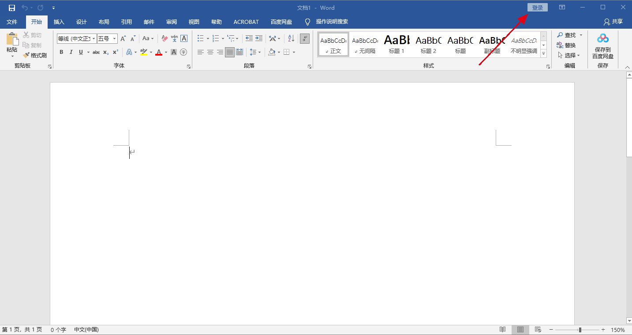Toggle strikethrough (abc) formatting
The height and width of the screenshot is (335, 632).
pyautogui.click(x=96, y=52)
